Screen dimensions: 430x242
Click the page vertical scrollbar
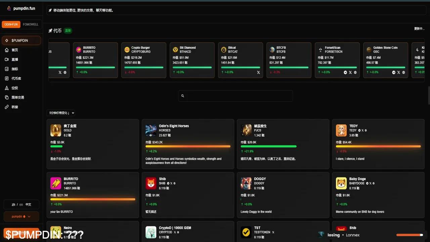(428, 96)
